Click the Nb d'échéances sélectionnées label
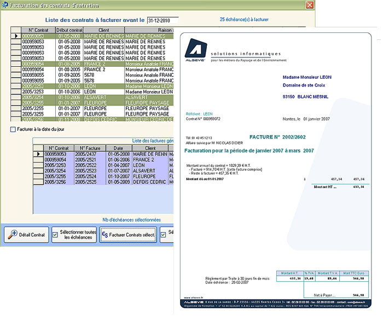Viewport: 383px width, 330px height. [x=131, y=220]
